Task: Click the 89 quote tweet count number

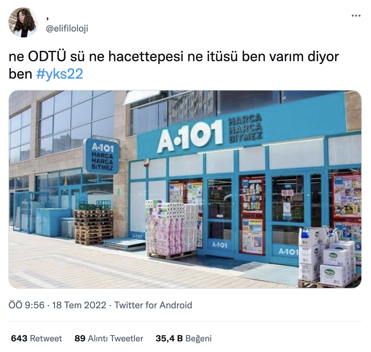Action: point(80,338)
